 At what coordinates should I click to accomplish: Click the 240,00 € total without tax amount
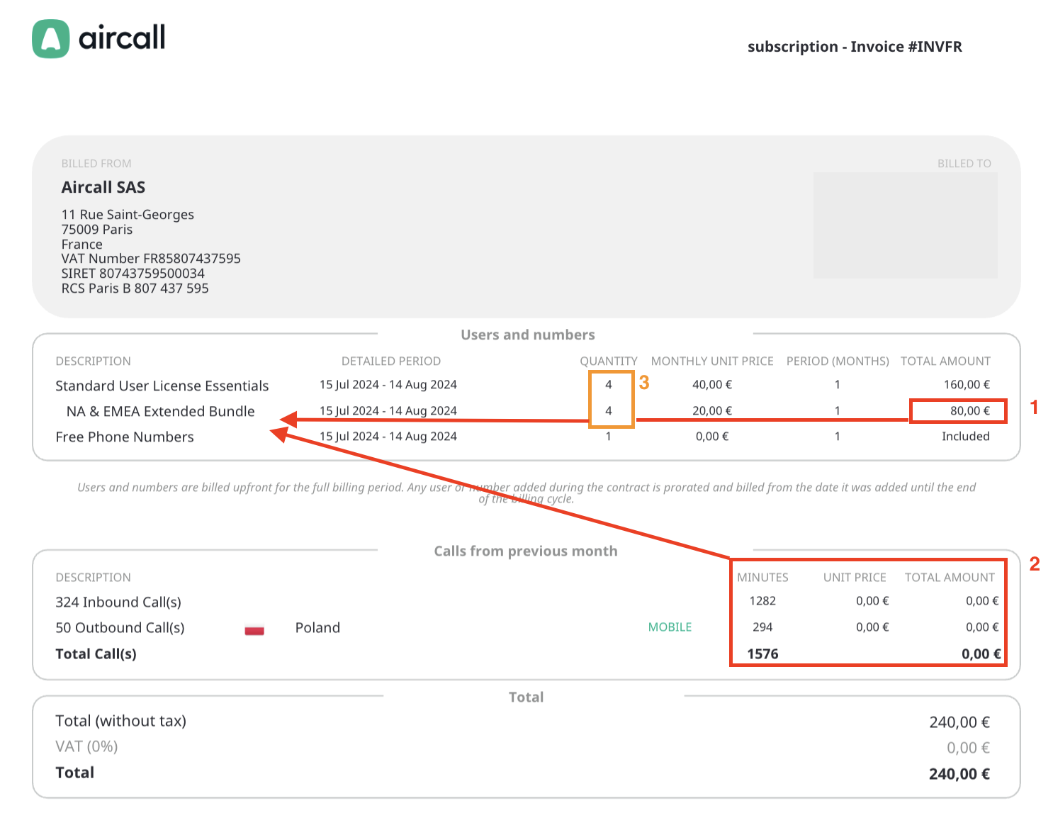point(959,722)
